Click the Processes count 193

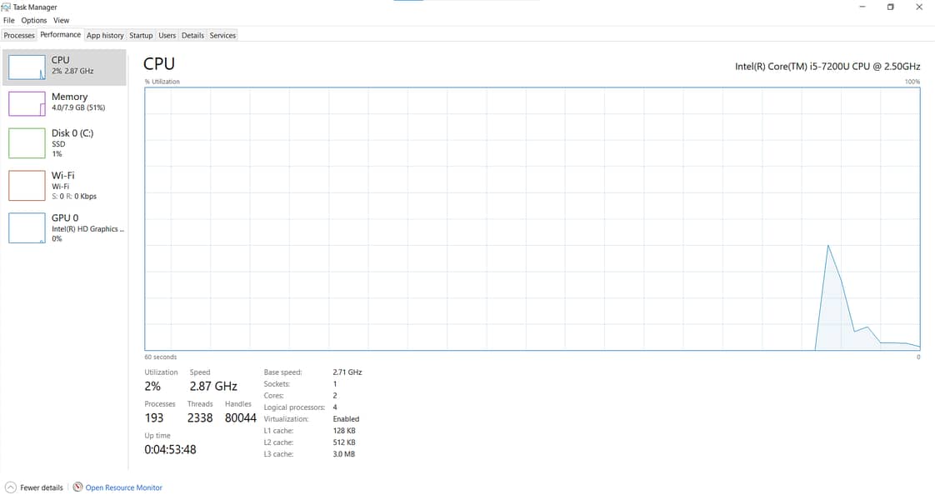[x=154, y=417]
